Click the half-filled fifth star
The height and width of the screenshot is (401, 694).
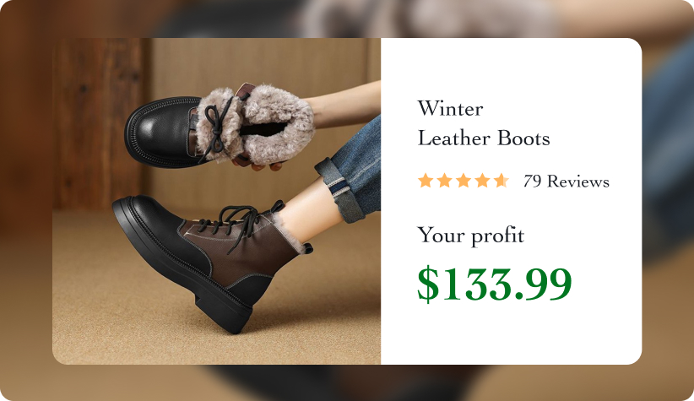pos(501,181)
